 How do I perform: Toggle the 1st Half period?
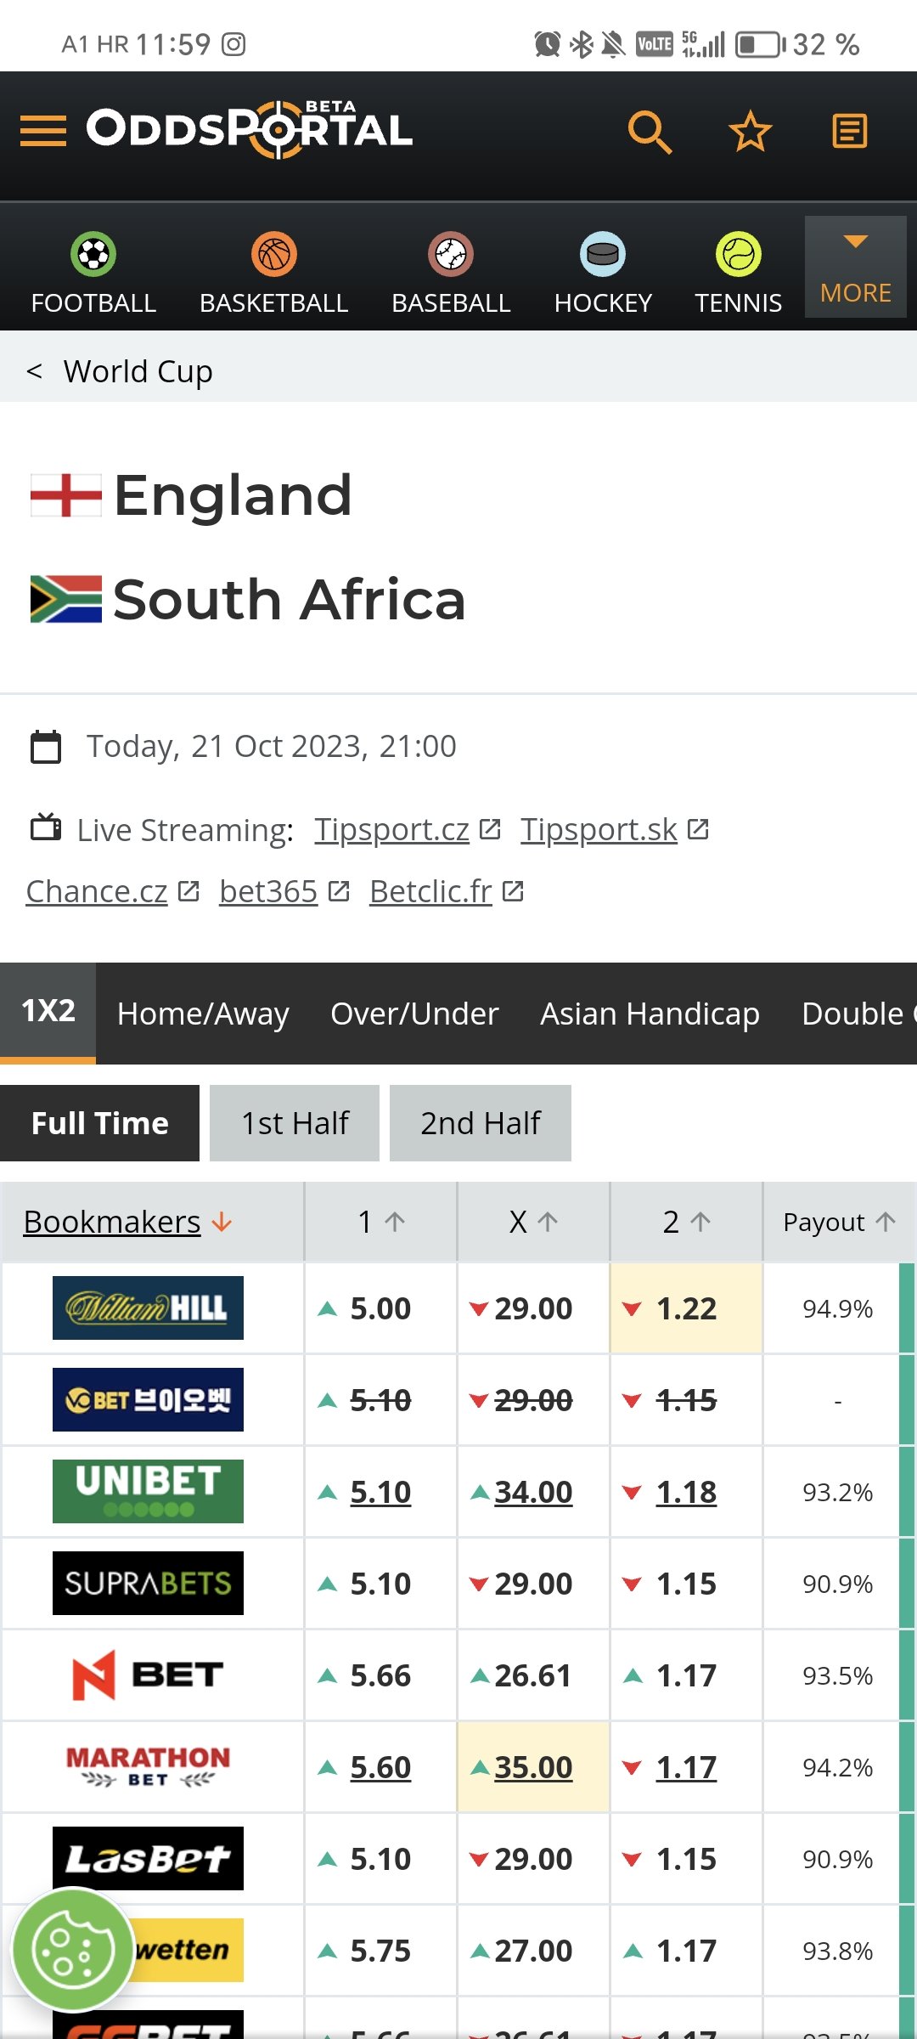(x=295, y=1123)
